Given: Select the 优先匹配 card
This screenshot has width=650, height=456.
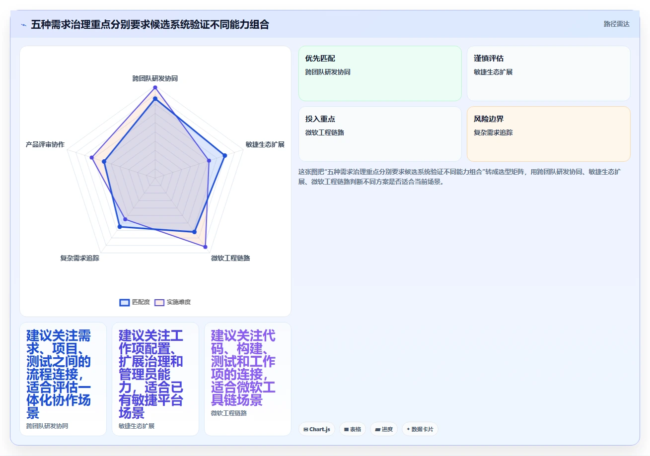Looking at the screenshot, I should 380,73.
